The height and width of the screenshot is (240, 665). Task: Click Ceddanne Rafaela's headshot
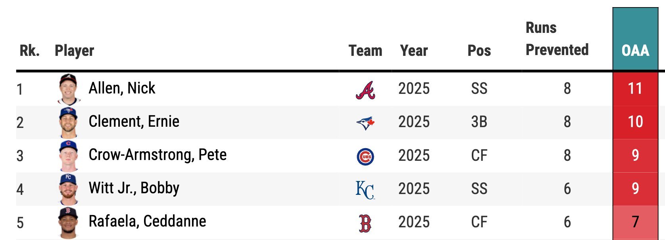(x=69, y=222)
